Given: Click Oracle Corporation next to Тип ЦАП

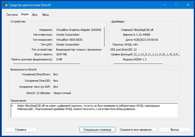Looking at the screenshot, I should [x=68, y=44].
